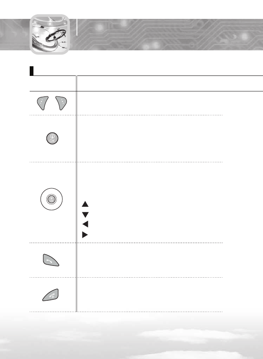Viewport: 263px width, 359px height.
Task: Click the solid rule beside the black marker
Action: tap(148, 75)
